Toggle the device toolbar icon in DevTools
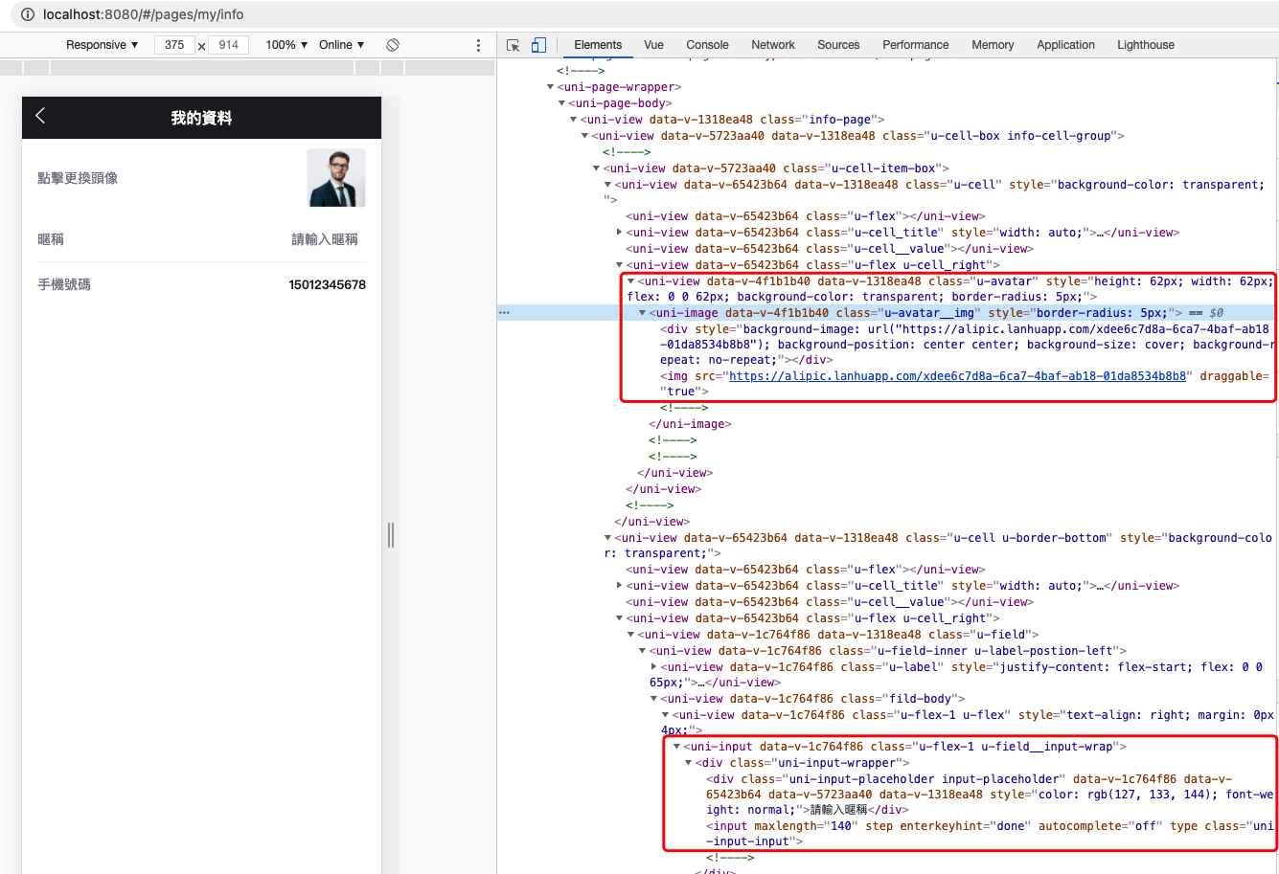Viewport: 1279px width, 874px height. [x=538, y=45]
